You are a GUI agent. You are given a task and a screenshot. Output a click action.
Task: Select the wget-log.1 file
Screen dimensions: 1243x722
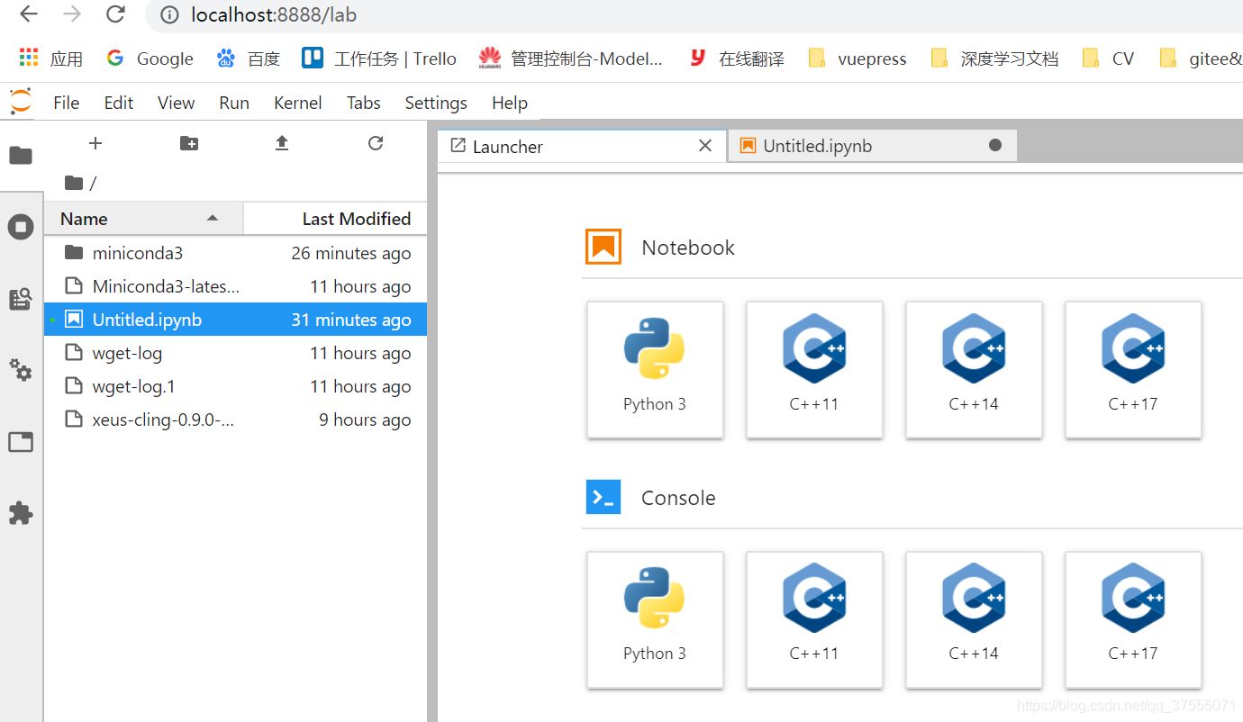tap(236, 386)
